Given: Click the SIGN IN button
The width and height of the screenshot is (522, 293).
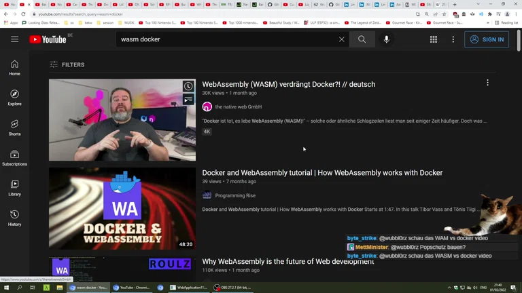Looking at the screenshot, I should click(x=487, y=39).
